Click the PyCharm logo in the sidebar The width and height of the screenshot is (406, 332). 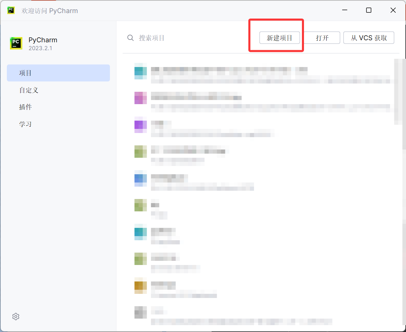pos(16,43)
